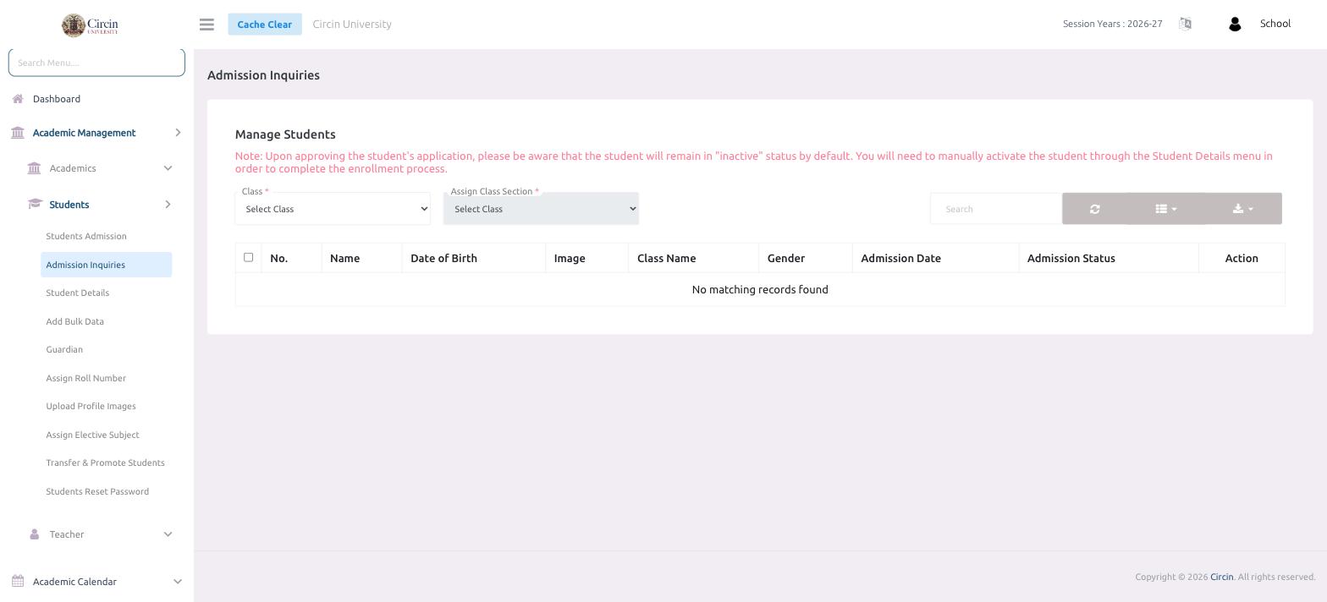Click No matching records found text
The image size is (1327, 602).
click(x=760, y=289)
